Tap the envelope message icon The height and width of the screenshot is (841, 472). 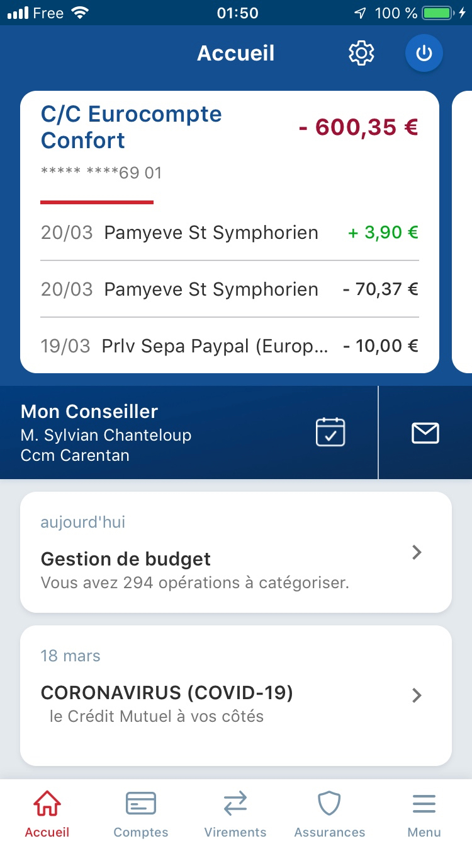coord(425,432)
